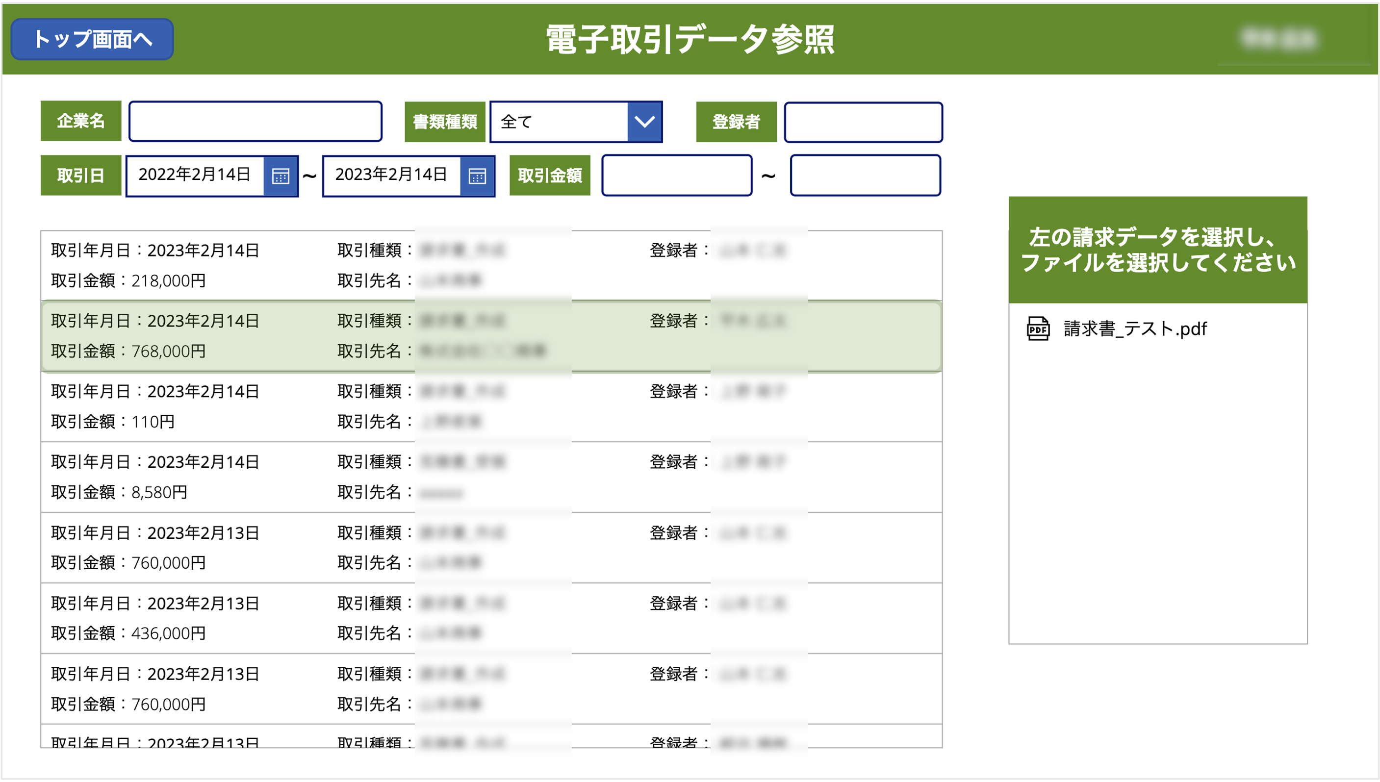Open the end date calendar picker
Screen dimensions: 1380x782
[477, 176]
